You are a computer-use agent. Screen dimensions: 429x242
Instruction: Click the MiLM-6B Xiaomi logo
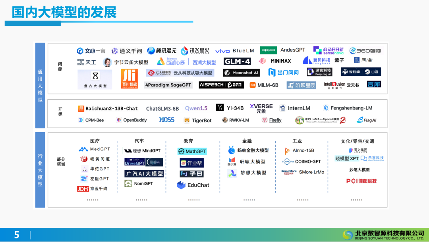click(x=264, y=85)
